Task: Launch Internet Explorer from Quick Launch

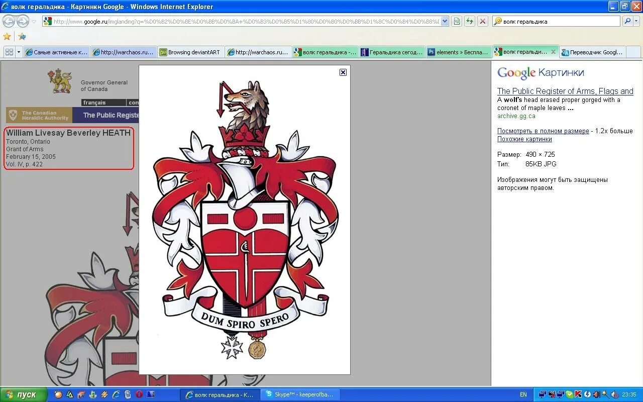Action: [x=116, y=394]
